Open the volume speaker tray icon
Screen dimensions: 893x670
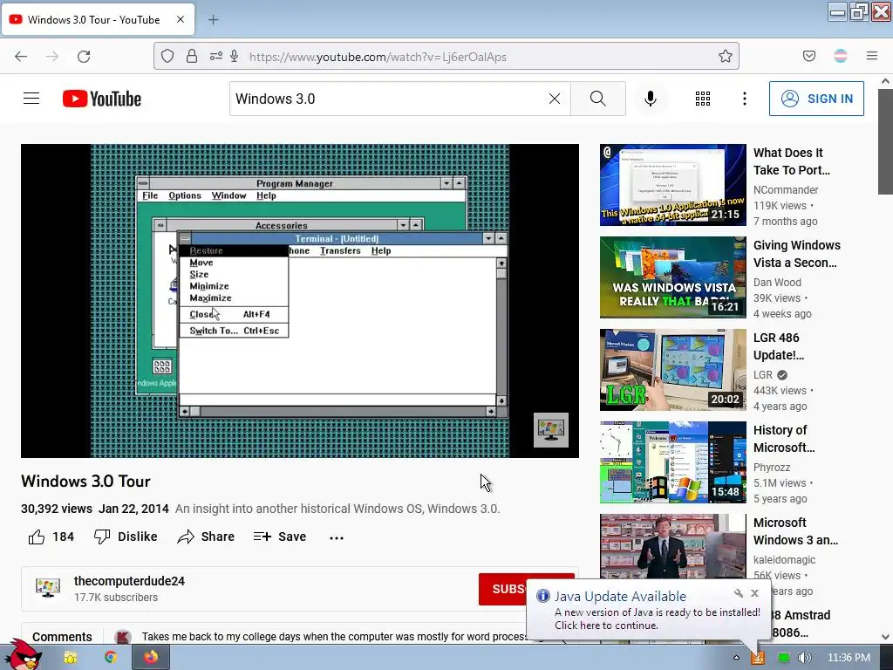click(805, 658)
